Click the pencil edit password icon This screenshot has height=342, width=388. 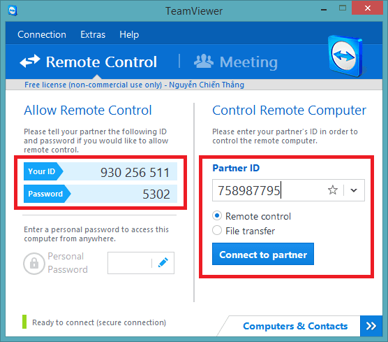click(163, 263)
